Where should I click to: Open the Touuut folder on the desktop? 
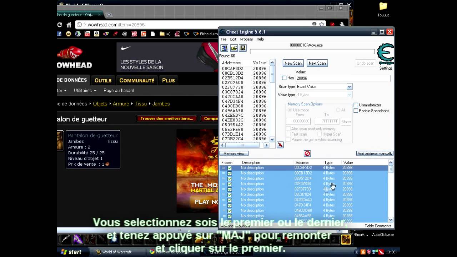(x=383, y=10)
